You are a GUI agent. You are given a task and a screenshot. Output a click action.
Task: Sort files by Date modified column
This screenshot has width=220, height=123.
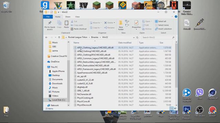[x=125, y=43]
